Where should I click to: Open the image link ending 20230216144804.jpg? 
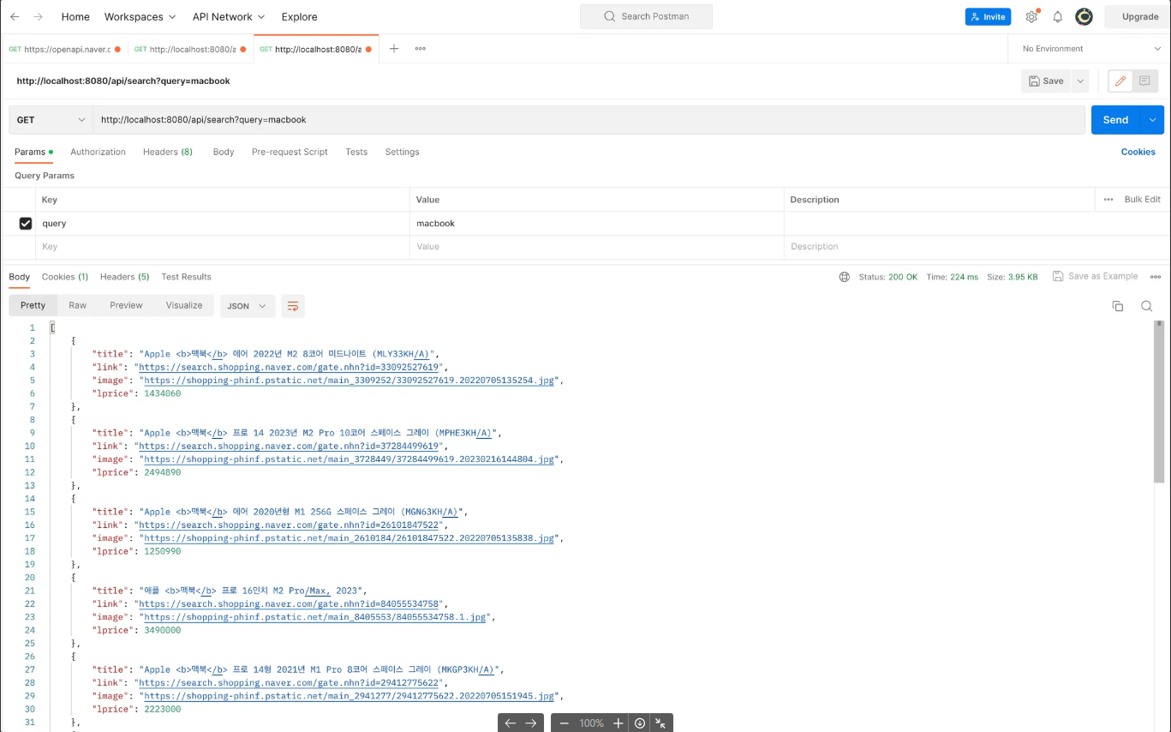(349, 459)
